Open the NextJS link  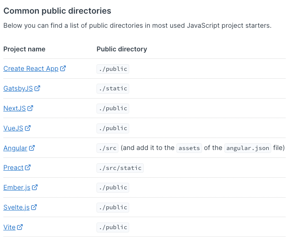tap(14, 108)
